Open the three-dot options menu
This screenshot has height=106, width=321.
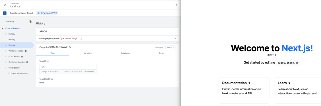(x=176, y=5)
